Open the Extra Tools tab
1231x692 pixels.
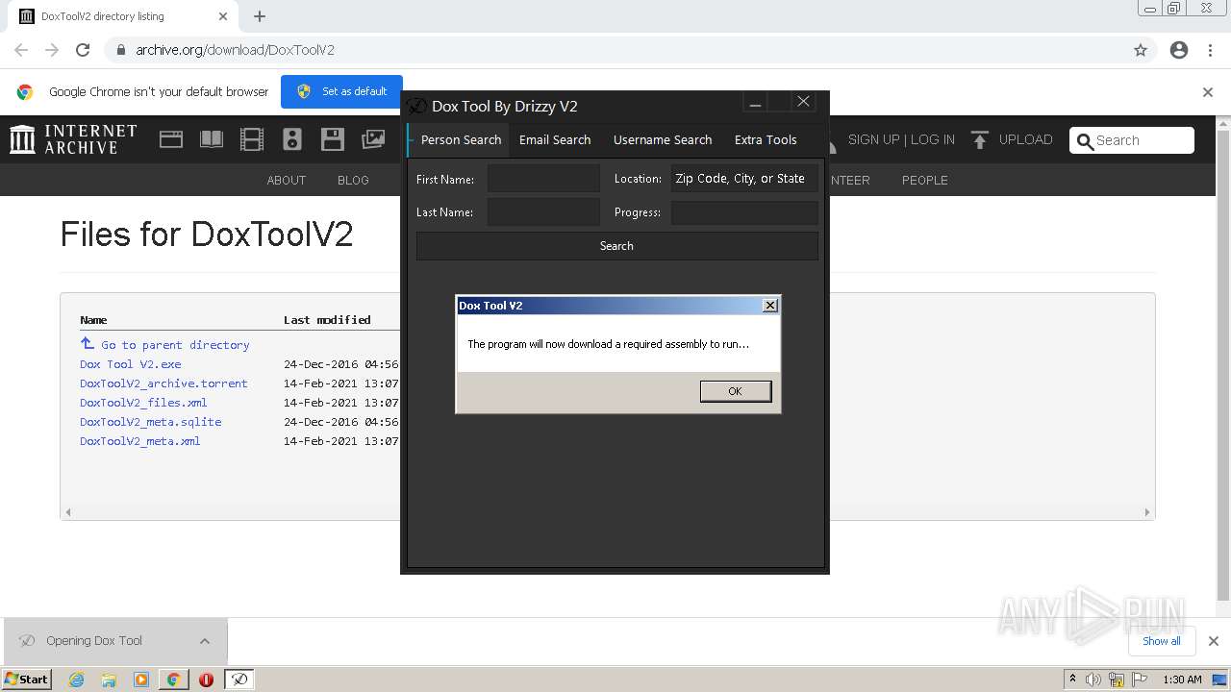766,139
